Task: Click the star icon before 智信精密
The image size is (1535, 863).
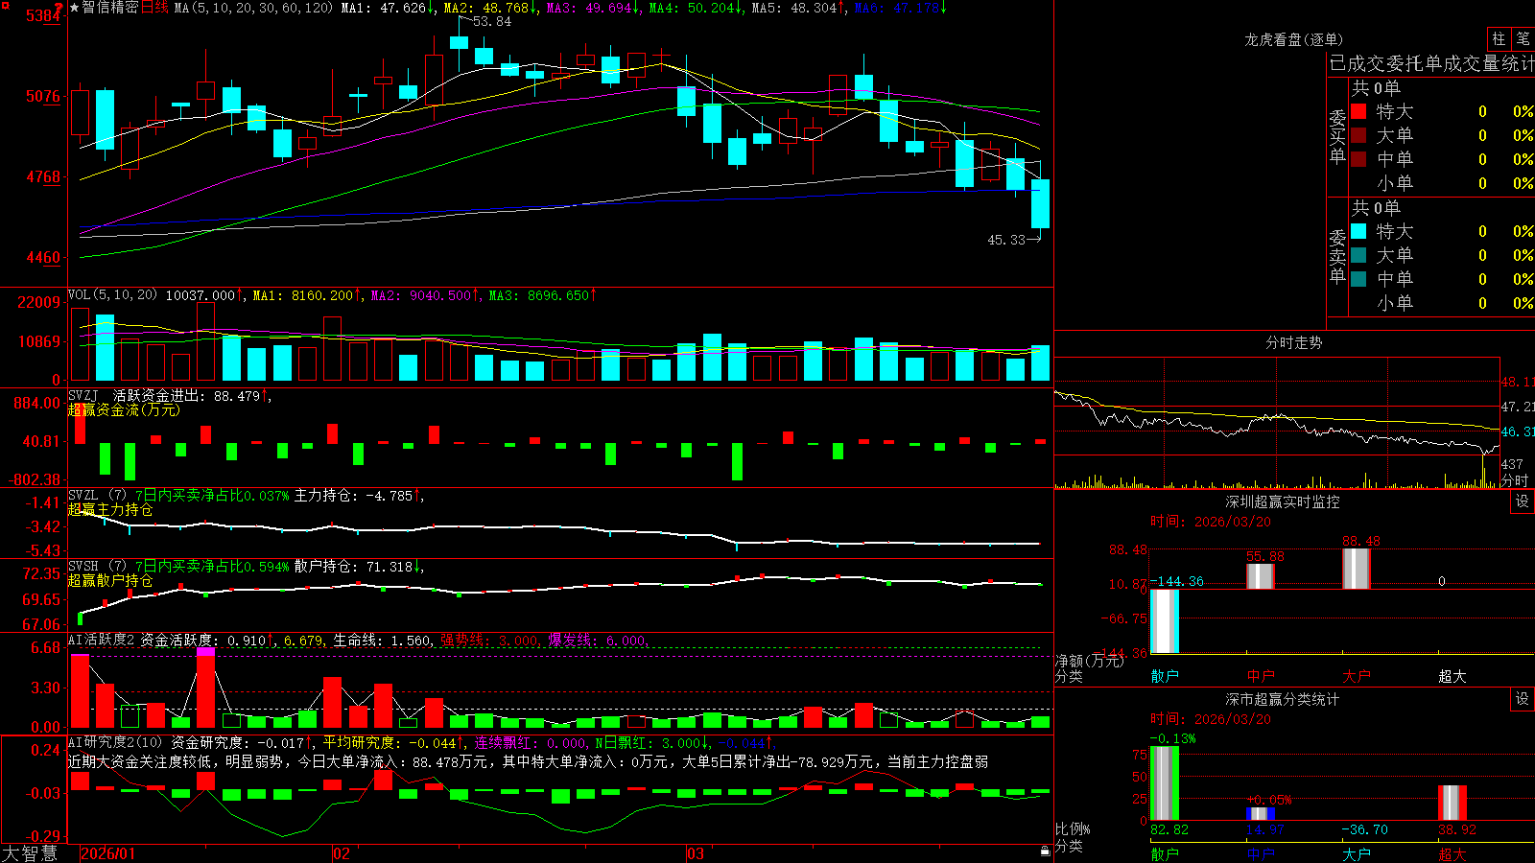Action: point(75,9)
